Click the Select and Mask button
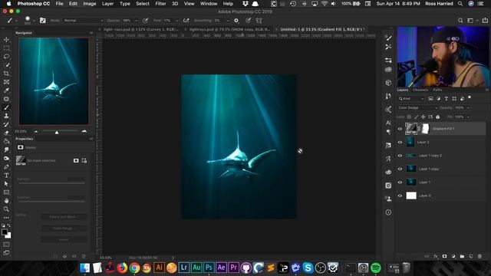Image resolution: width=491 pixels, height=276 pixels. [x=64, y=216]
